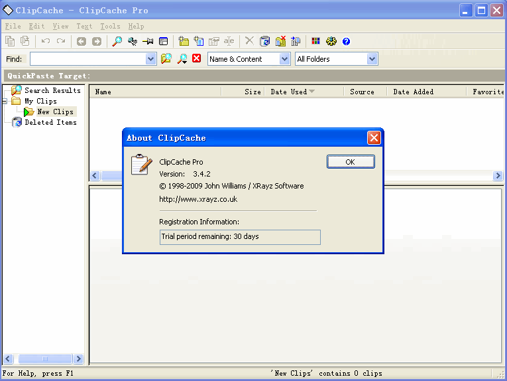Click the Trial period remaining text box
Screen dimensions: 507x381
click(240, 237)
